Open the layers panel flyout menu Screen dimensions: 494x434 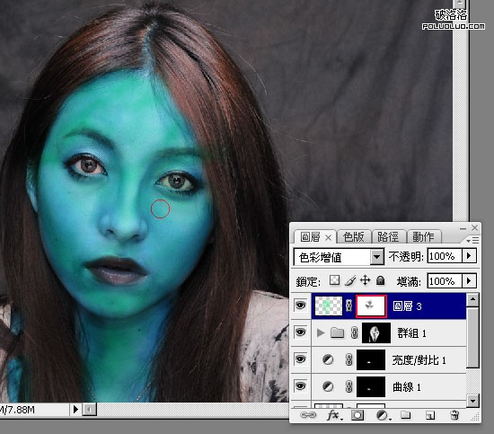(472, 241)
